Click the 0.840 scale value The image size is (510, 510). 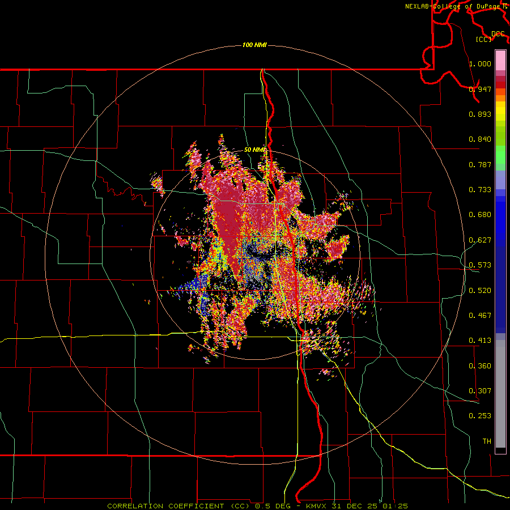480,139
